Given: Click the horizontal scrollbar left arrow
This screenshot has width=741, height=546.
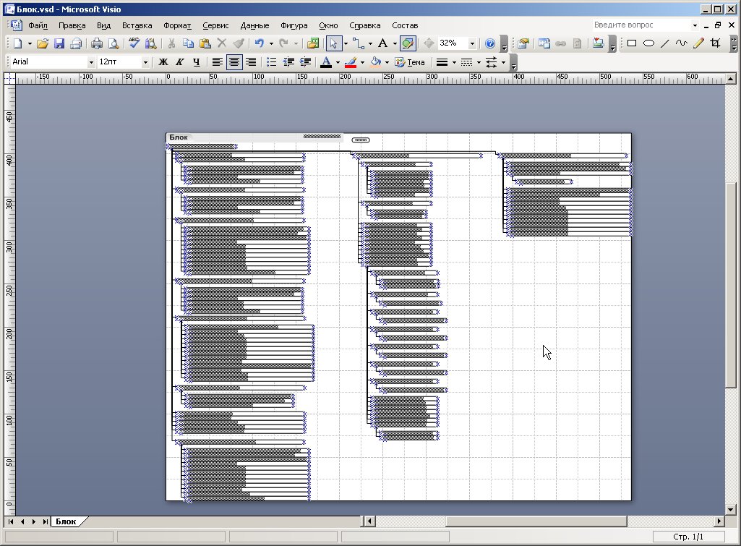Looking at the screenshot, I should (369, 521).
